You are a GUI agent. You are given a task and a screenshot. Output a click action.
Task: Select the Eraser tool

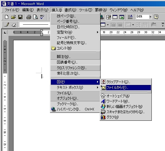click(14, 25)
